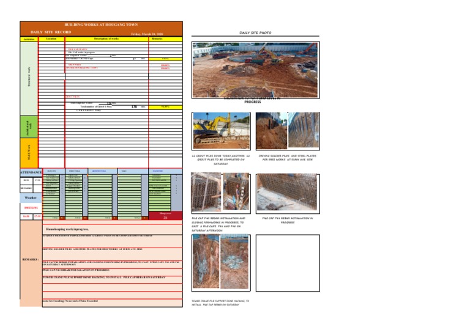This screenshot has width=470, height=332.
Task: Open the yellow excavator photo
Action: point(221,131)
